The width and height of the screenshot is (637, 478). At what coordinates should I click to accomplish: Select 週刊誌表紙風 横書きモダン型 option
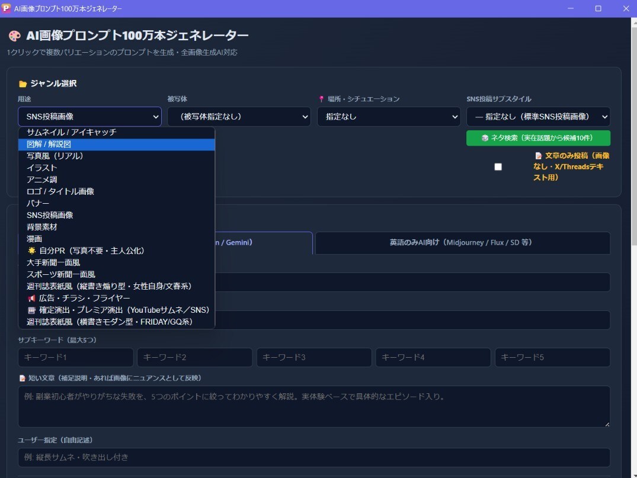point(117,322)
